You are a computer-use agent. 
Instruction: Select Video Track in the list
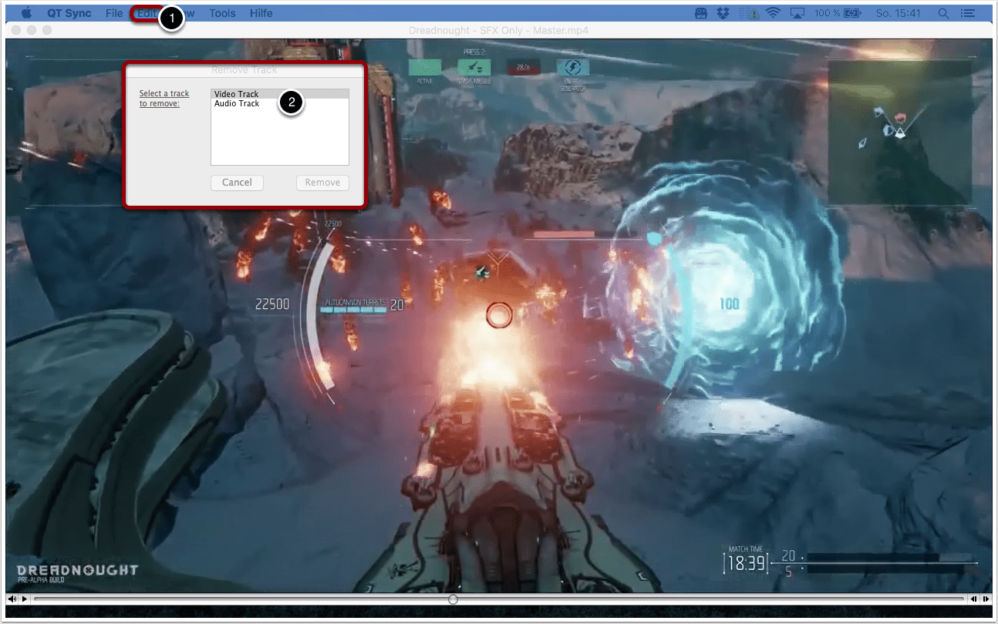(x=237, y=94)
